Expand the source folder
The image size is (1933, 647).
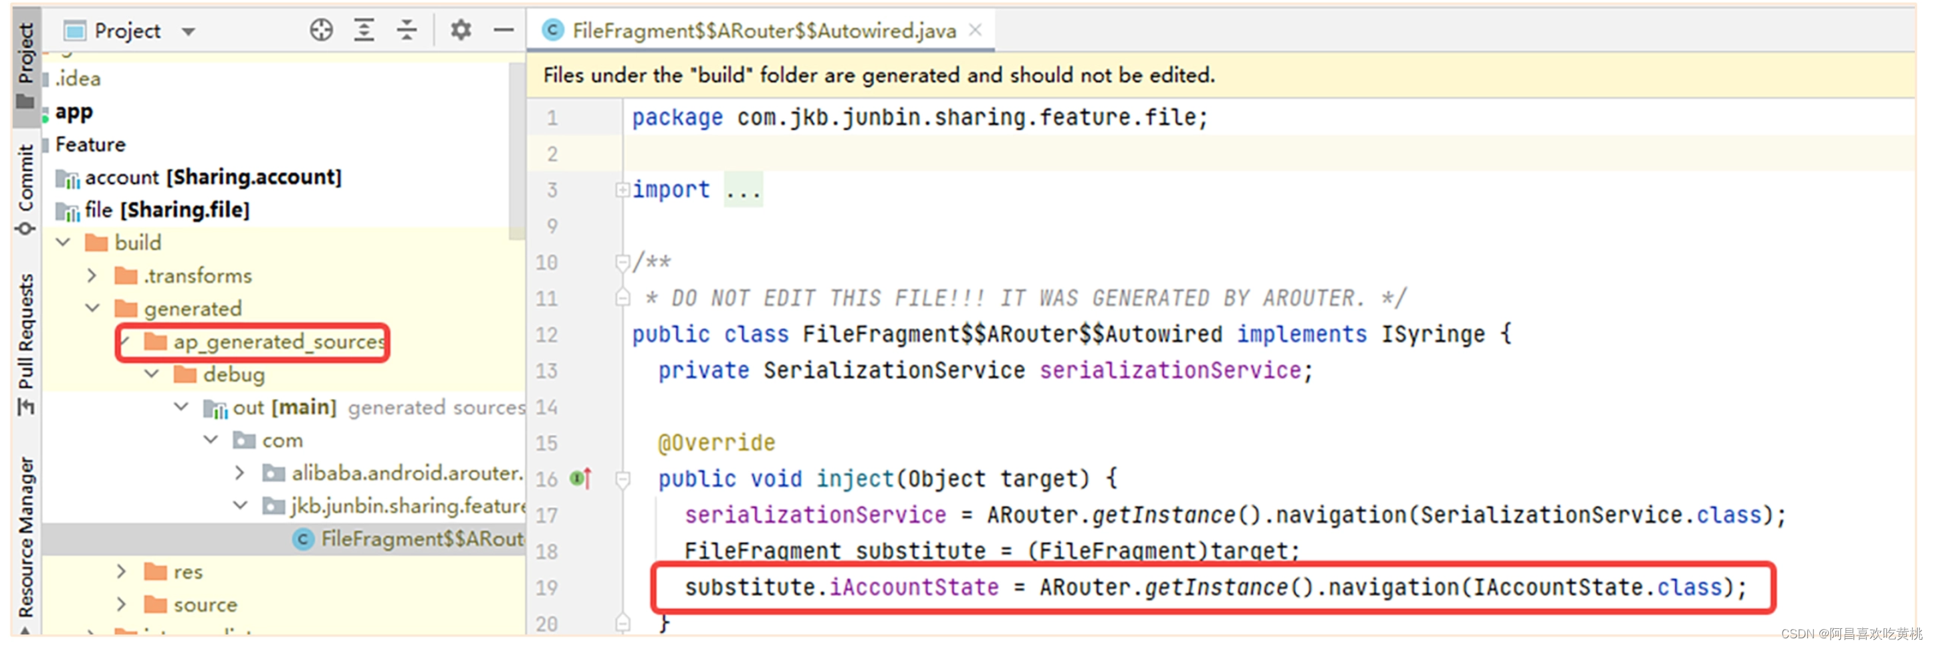(122, 604)
